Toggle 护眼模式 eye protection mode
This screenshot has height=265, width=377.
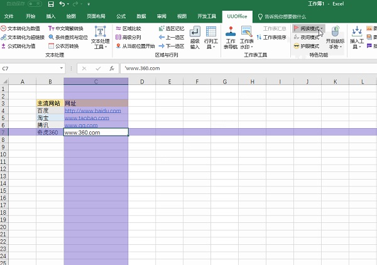click(x=307, y=46)
